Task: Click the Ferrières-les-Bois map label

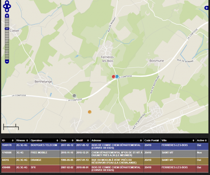Action: point(108,59)
